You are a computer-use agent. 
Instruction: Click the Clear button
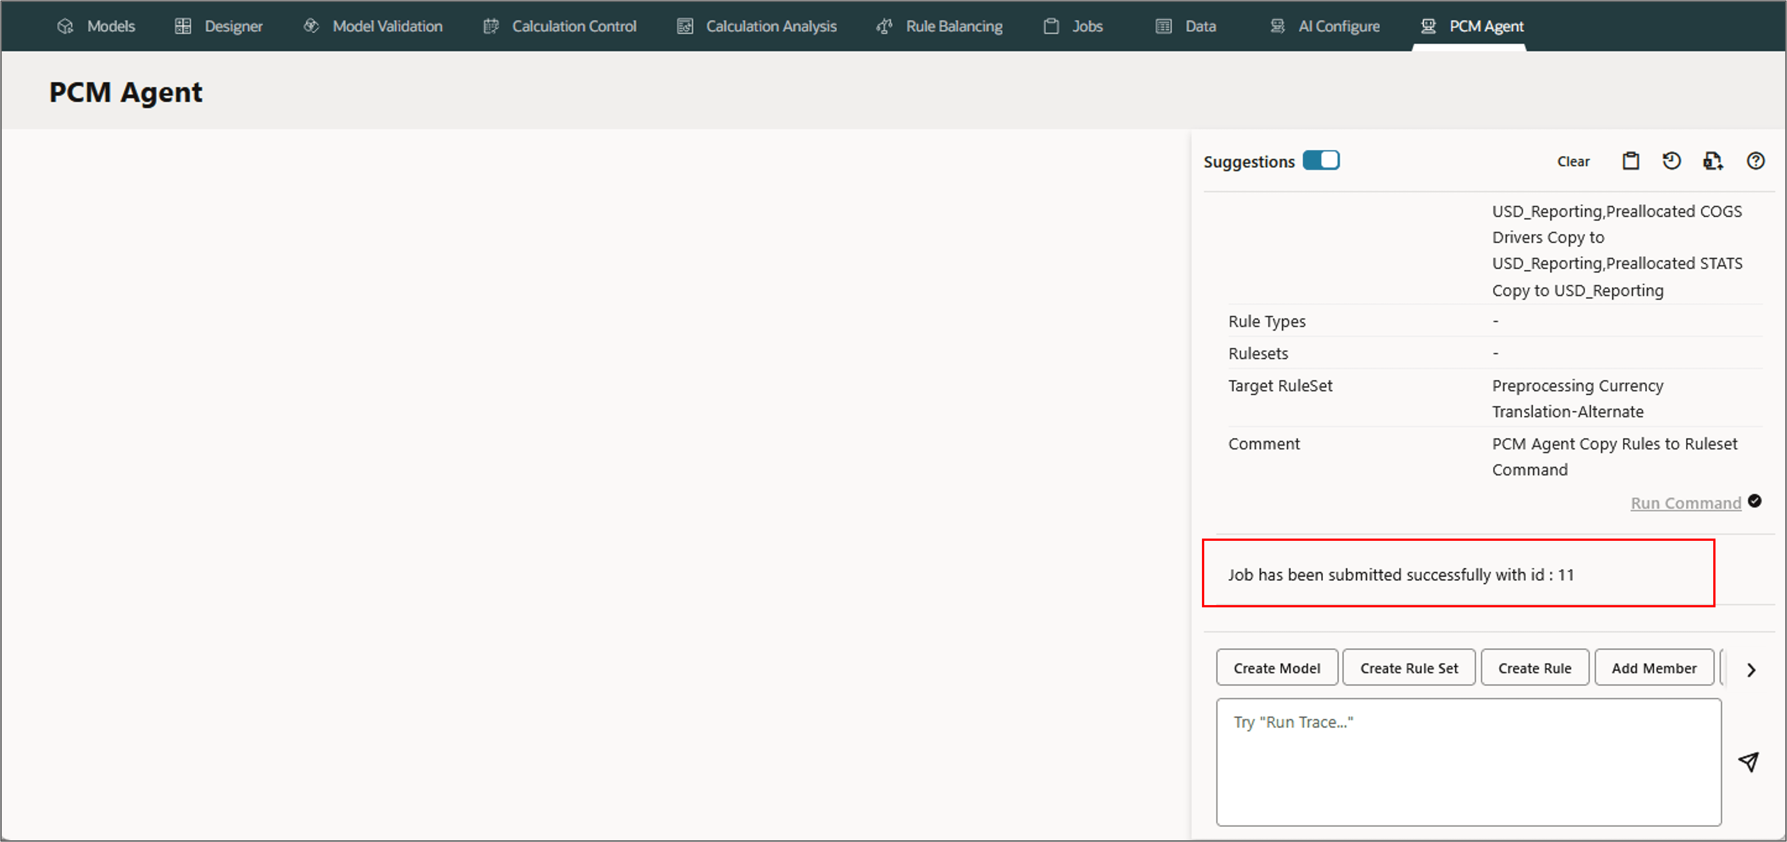pyautogui.click(x=1573, y=161)
